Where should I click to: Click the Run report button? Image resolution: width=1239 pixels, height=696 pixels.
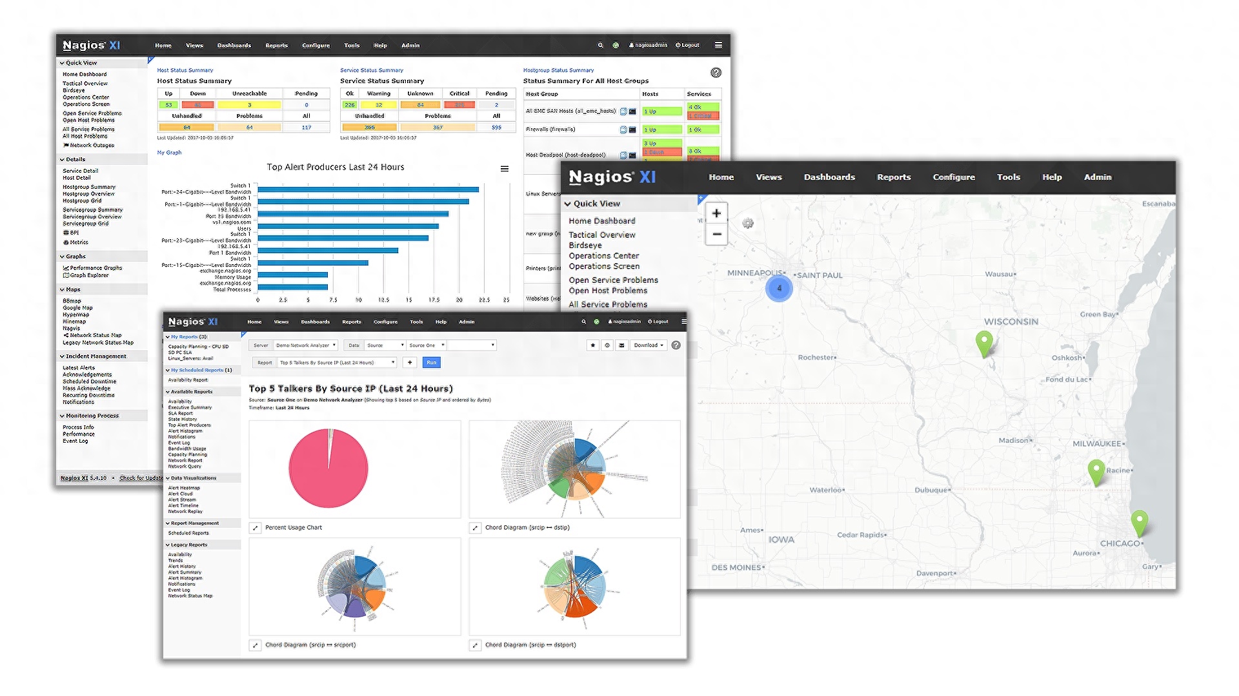pos(430,363)
